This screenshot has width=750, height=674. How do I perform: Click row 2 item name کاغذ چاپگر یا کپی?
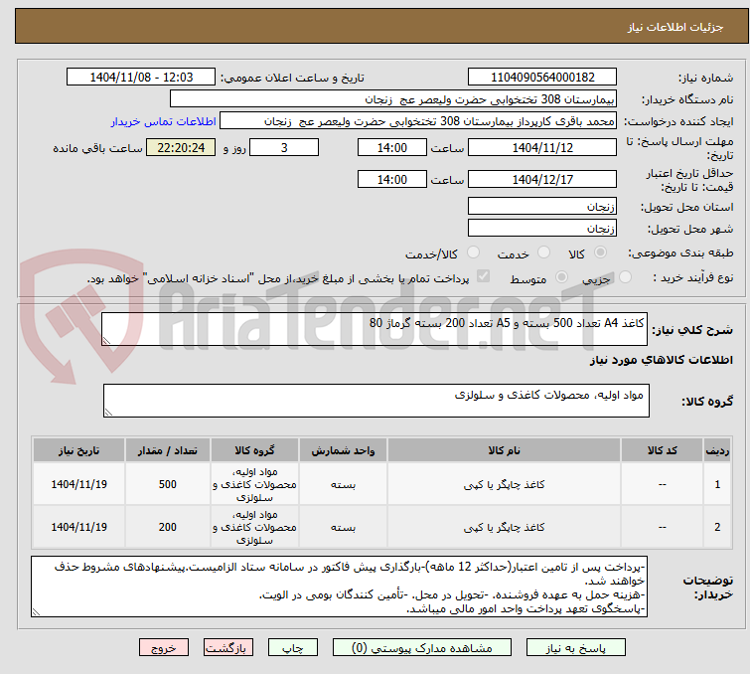click(504, 527)
